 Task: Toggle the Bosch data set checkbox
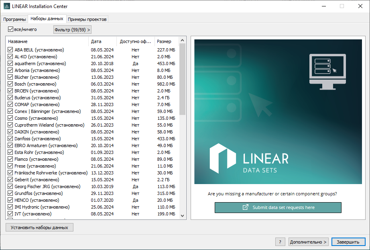[x=10, y=84]
